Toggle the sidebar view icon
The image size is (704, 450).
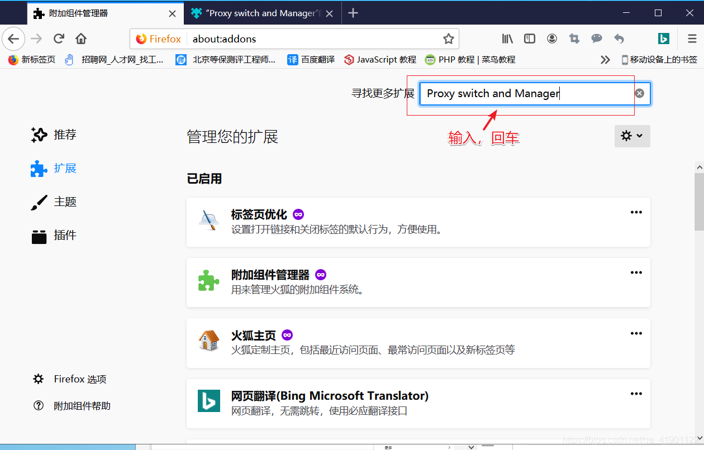coord(529,39)
